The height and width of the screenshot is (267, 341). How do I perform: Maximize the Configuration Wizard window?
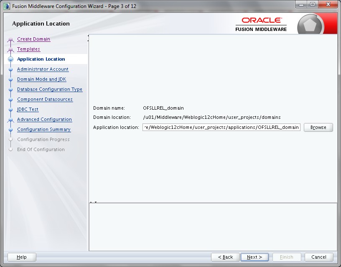(x=313, y=4)
